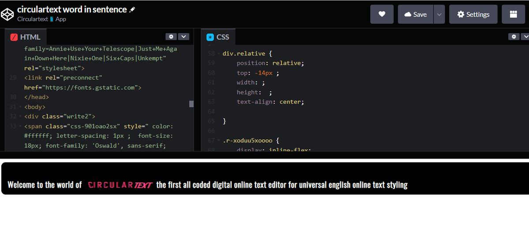Image resolution: width=529 pixels, height=232 pixels.
Task: Collapse the body tag fold arrow
Action: 20,107
